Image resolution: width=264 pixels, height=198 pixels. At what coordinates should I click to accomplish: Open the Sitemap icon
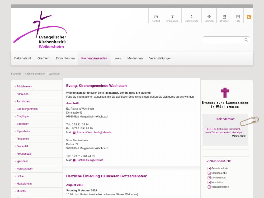209,17
